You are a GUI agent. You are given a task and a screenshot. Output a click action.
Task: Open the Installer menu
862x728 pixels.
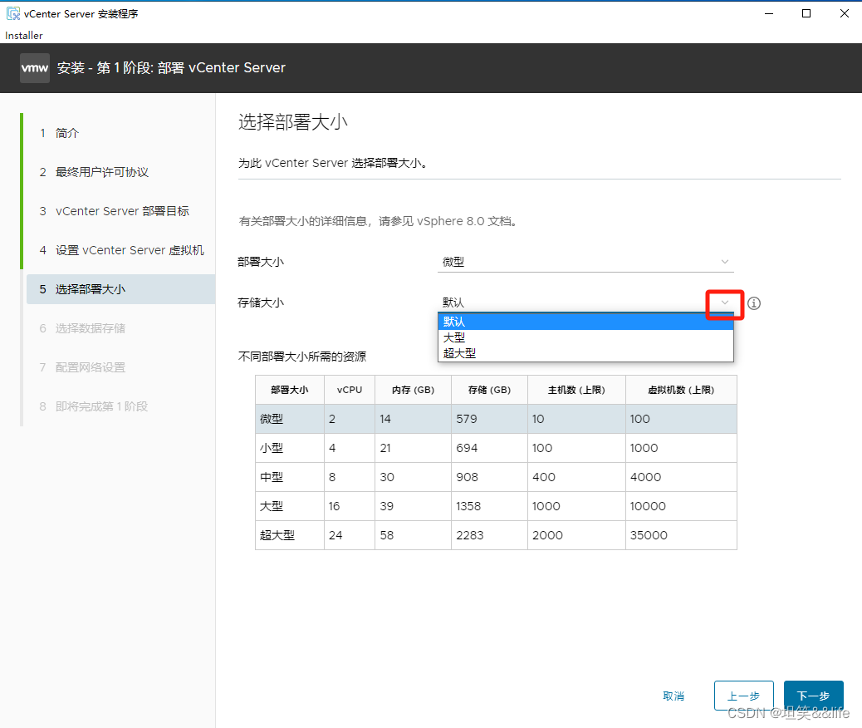23,35
